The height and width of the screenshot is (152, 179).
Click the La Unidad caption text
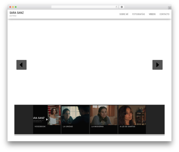point(68,126)
